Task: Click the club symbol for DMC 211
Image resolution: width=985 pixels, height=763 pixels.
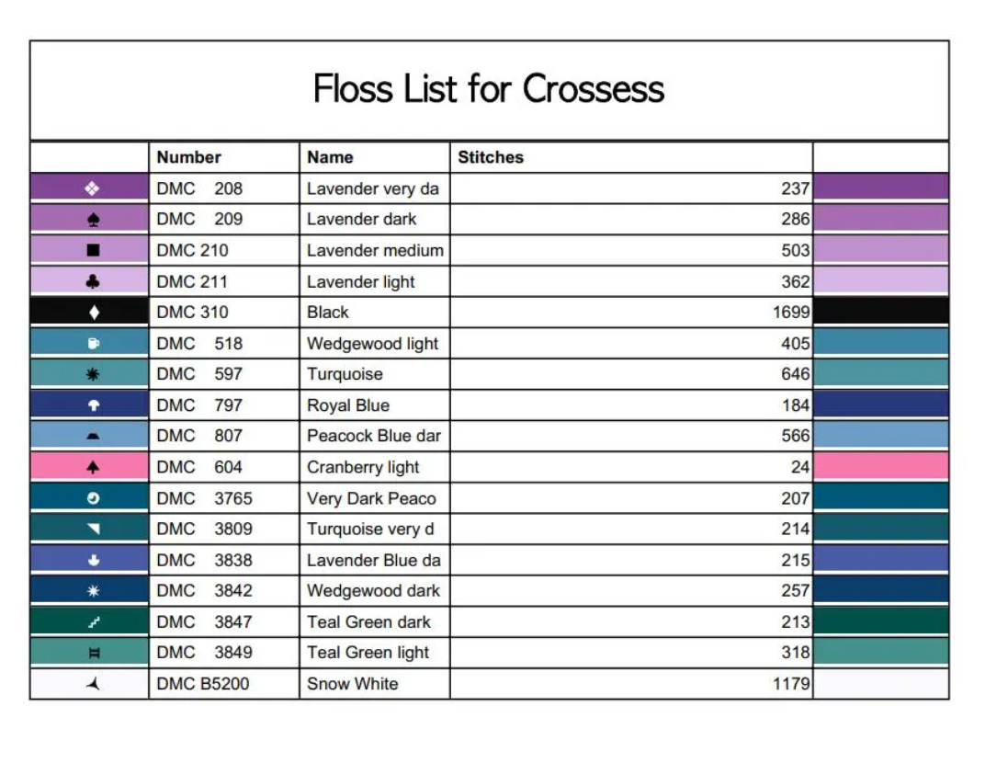Action: [x=92, y=281]
